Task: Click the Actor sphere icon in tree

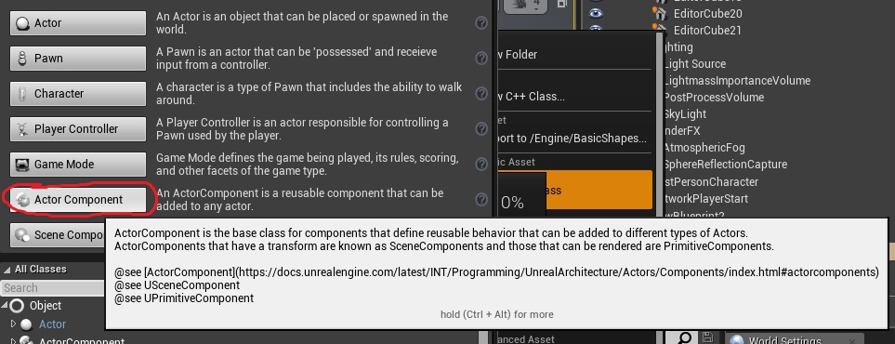Action: click(x=26, y=324)
